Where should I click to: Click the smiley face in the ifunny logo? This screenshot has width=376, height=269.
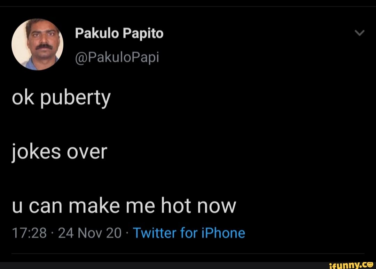(x=370, y=264)
